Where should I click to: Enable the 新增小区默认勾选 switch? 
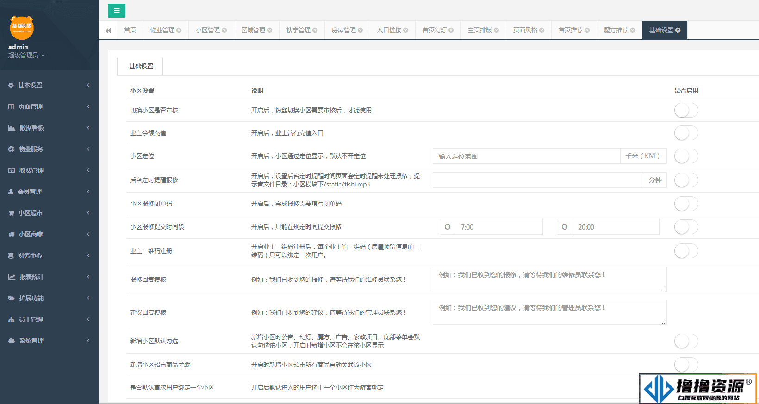(686, 341)
